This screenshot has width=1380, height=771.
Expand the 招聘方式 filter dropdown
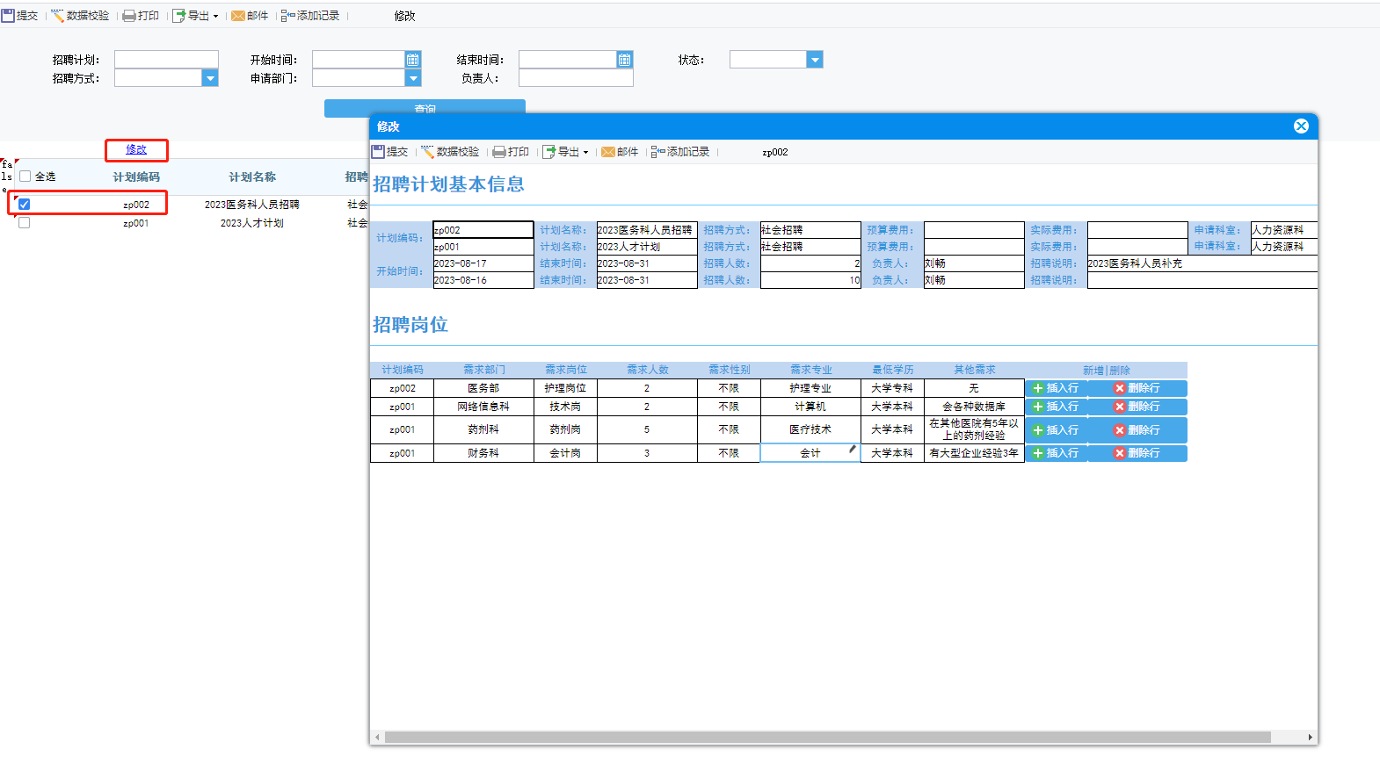(x=210, y=78)
